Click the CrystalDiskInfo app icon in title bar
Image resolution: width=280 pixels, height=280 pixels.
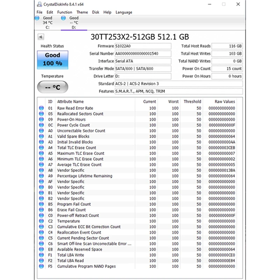pyautogui.click(x=39, y=4)
